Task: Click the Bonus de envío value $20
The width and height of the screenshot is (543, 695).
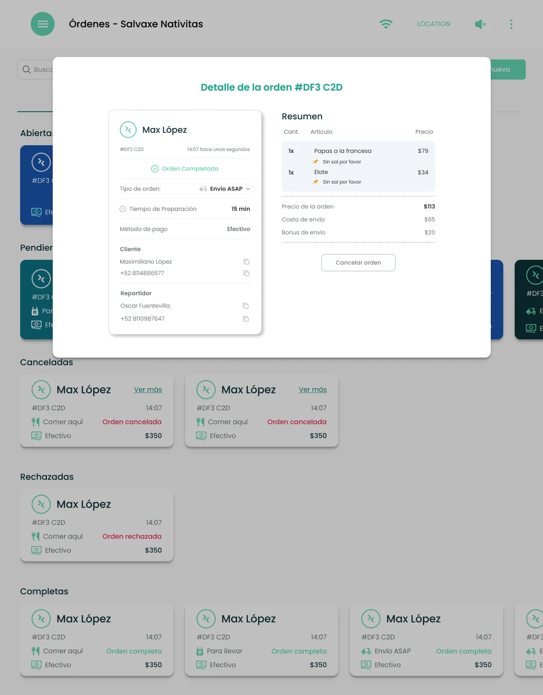Action: pos(430,232)
